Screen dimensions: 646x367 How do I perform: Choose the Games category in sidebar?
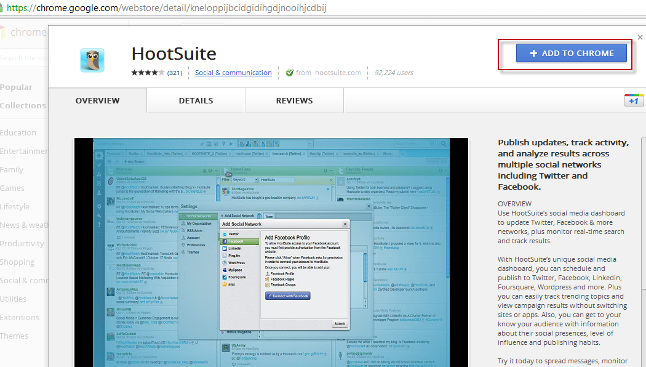[x=12, y=188]
